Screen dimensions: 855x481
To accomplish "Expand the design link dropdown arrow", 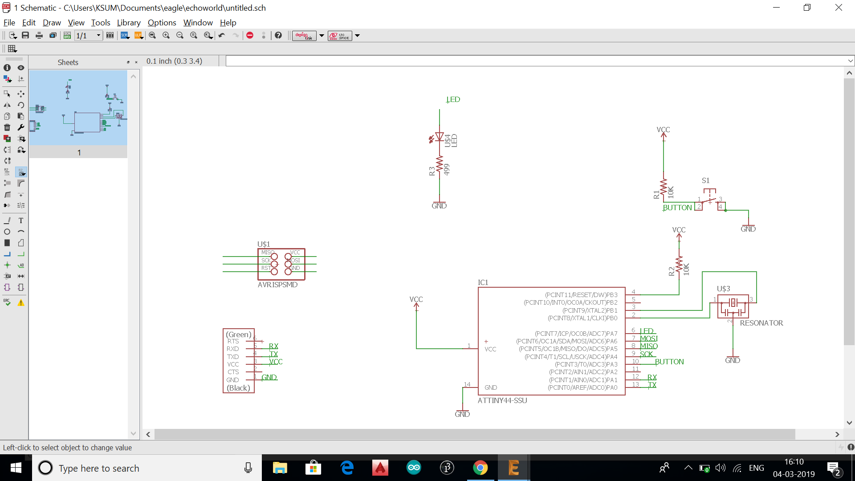I will [322, 36].
